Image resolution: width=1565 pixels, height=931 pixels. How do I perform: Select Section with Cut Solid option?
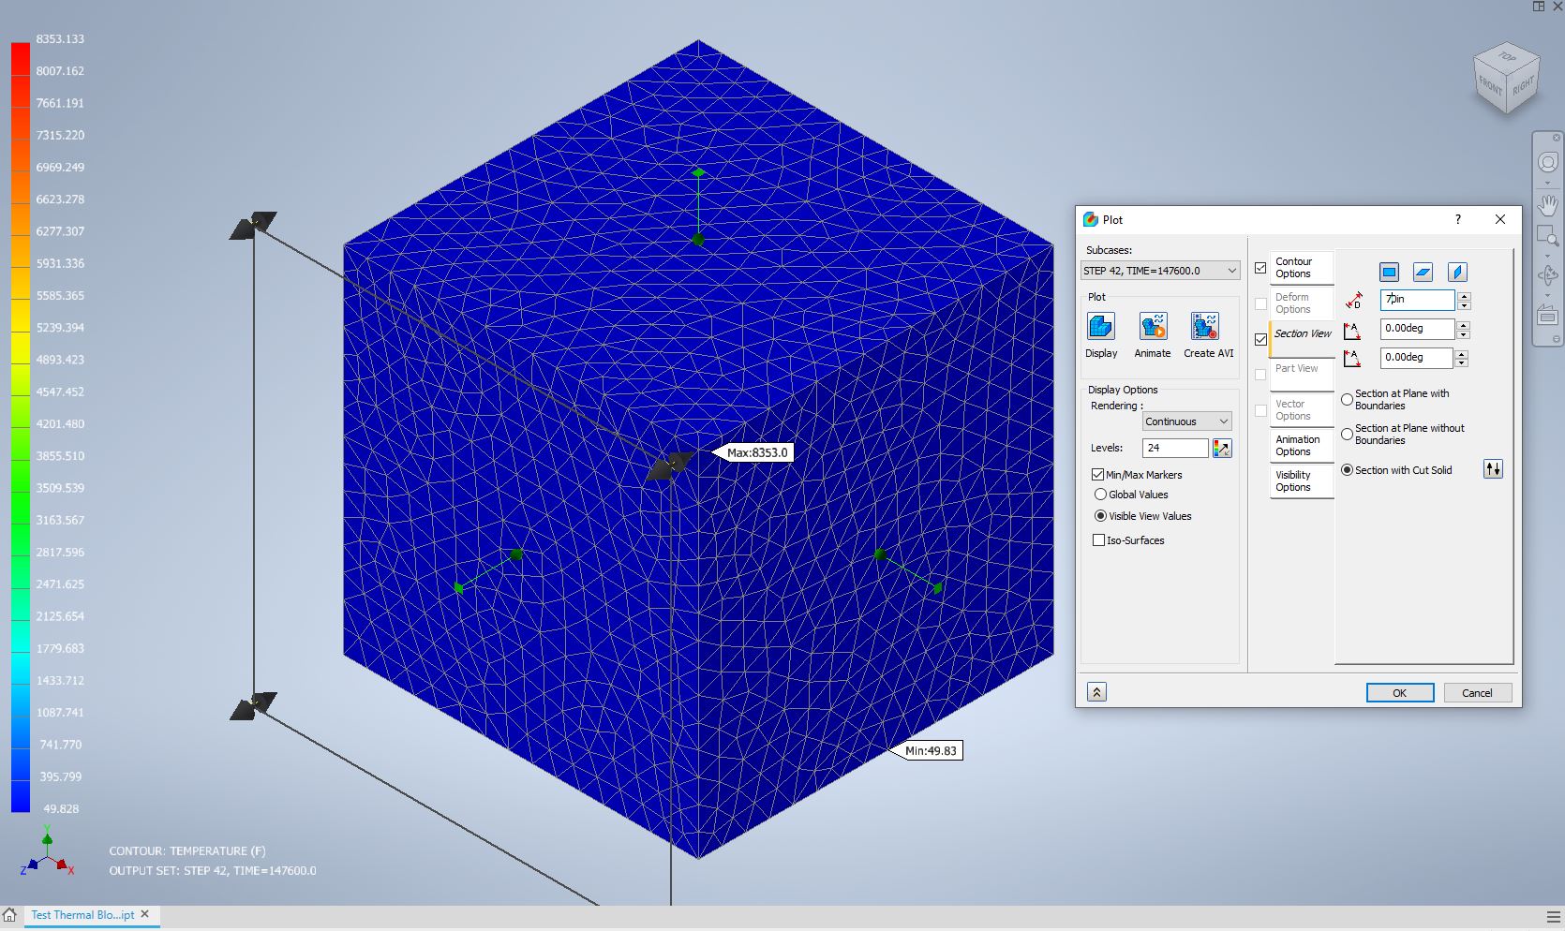pos(1347,470)
